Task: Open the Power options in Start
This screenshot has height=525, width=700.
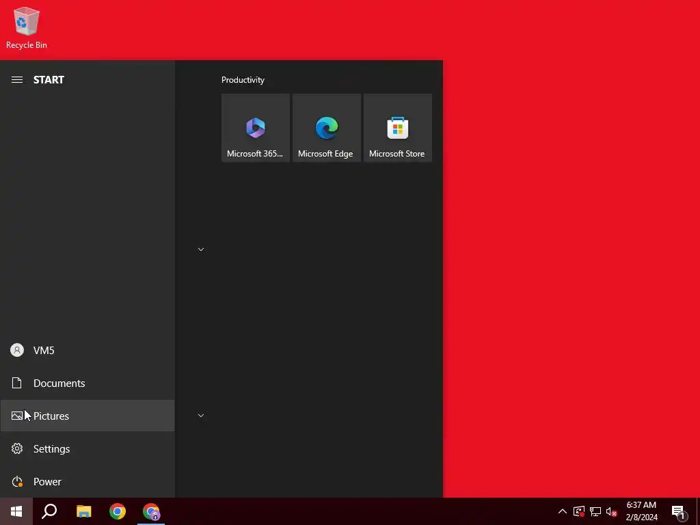Action: coord(87,482)
